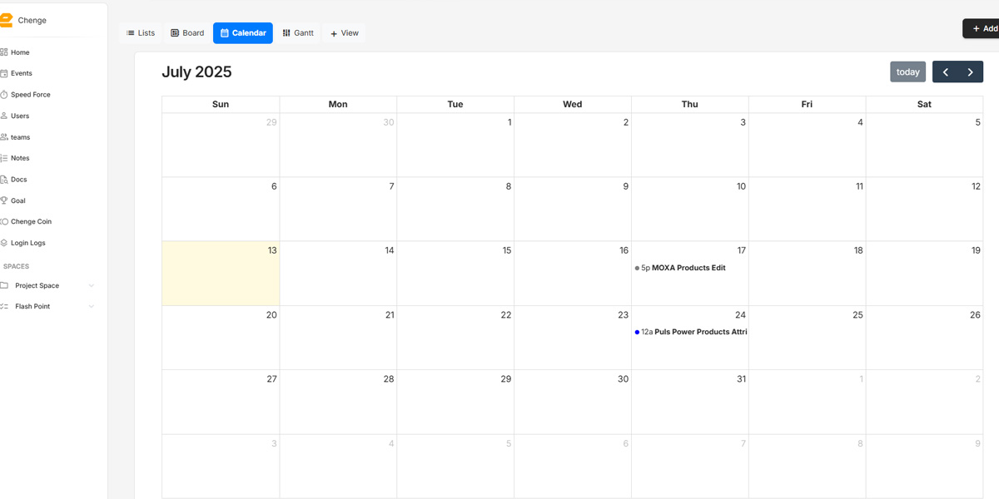Click the Mon column header
The width and height of the screenshot is (999, 499).
338,104
